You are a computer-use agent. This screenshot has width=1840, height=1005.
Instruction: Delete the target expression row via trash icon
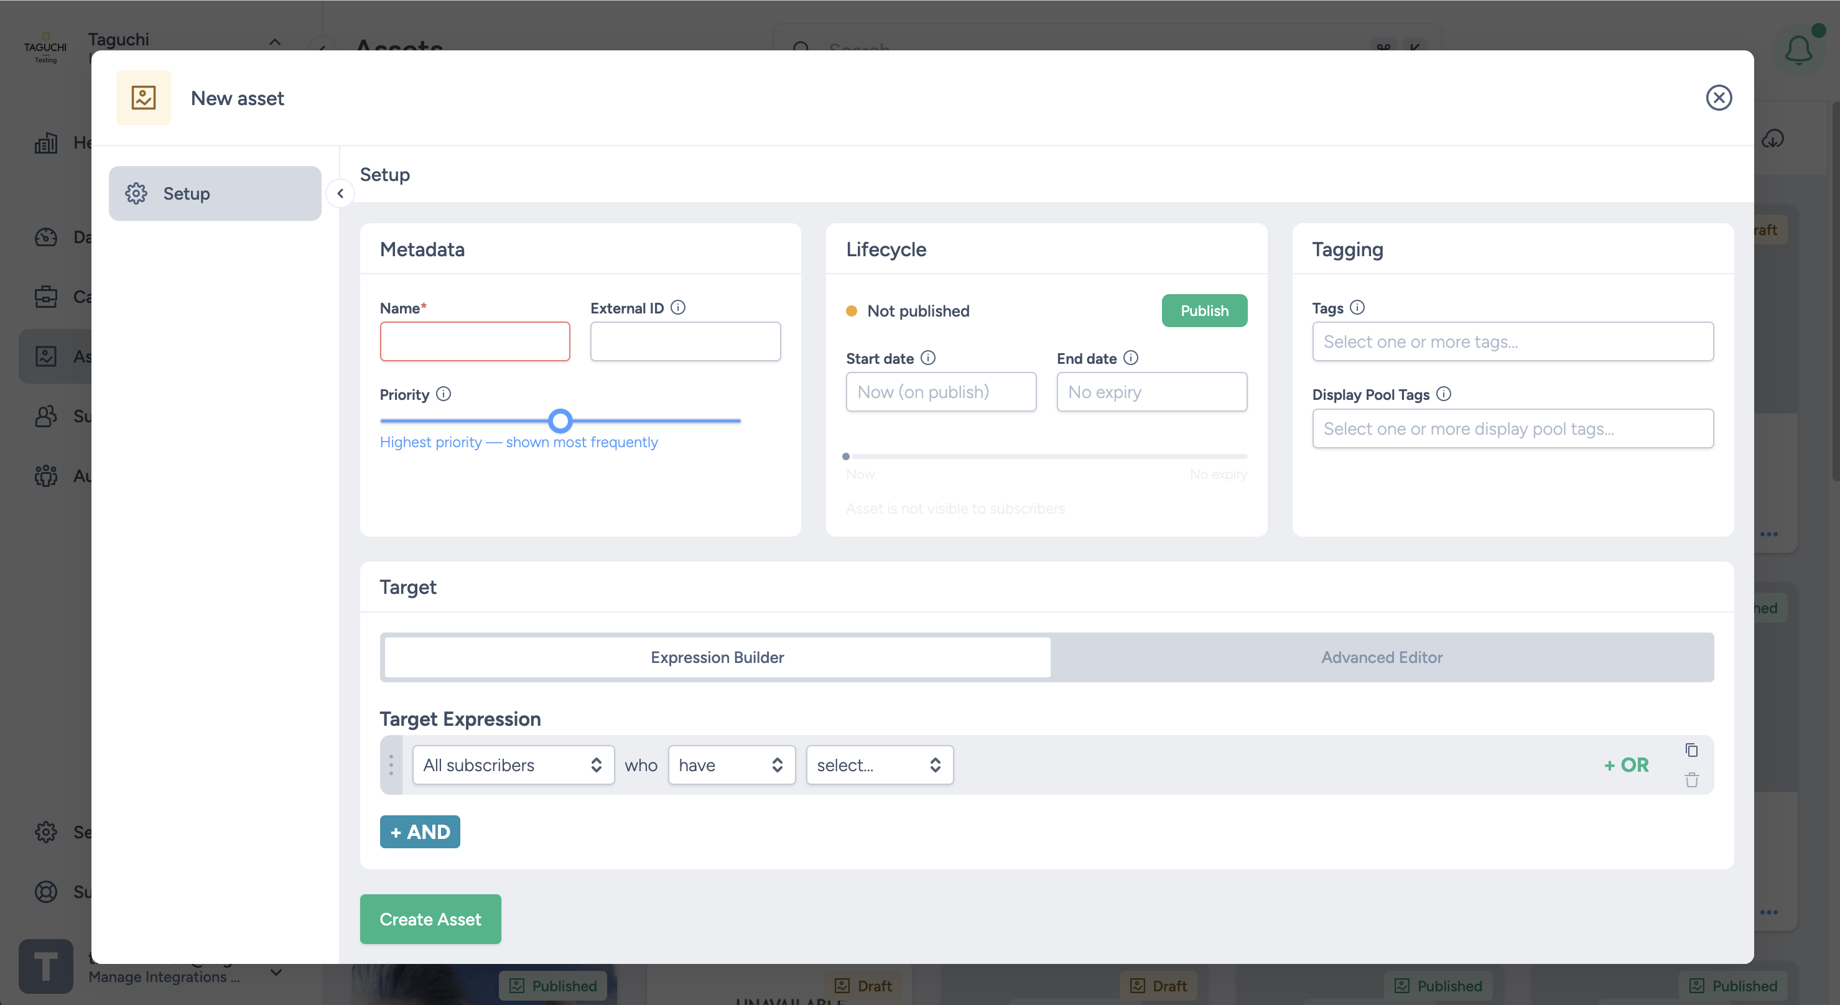click(x=1691, y=780)
